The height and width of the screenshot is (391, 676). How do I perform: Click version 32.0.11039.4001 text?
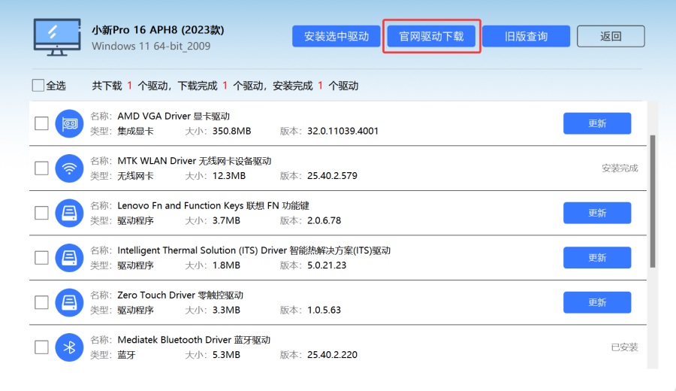tap(343, 131)
